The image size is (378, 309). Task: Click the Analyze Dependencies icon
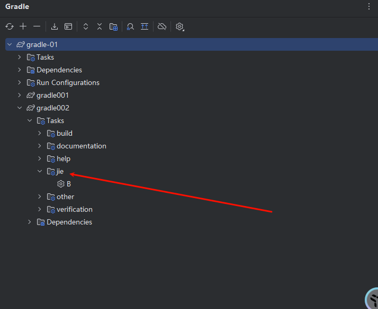click(x=130, y=27)
